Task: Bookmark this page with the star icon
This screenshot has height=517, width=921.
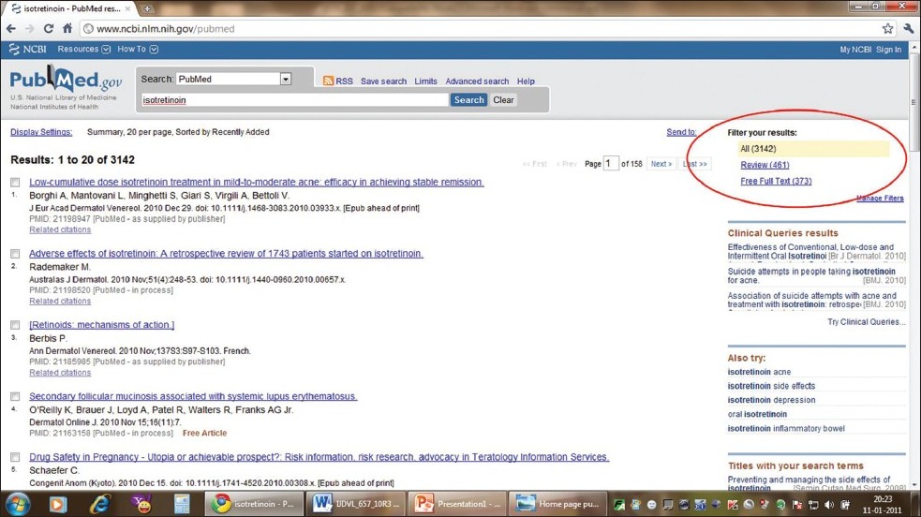Action: 887,28
